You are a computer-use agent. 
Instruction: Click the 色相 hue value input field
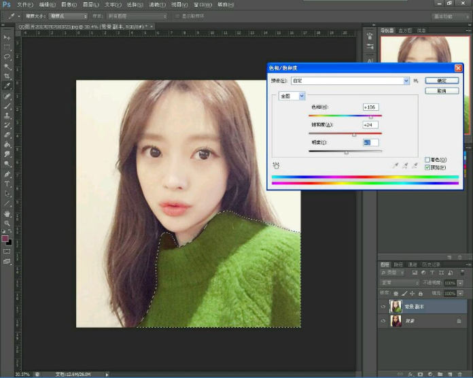tap(371, 107)
